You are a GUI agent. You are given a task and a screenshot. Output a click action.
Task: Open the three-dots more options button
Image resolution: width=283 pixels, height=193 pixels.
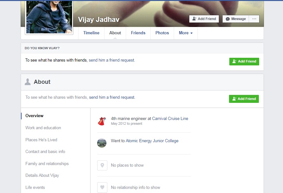click(x=254, y=19)
